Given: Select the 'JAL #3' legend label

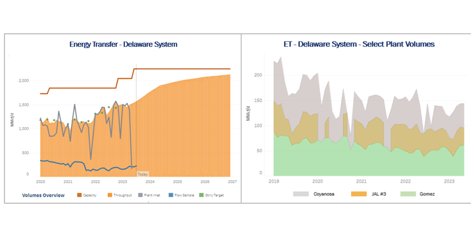Looking at the screenshot, I should click(379, 194).
